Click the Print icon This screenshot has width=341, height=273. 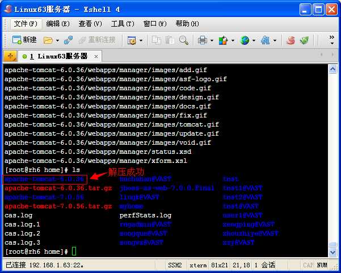[x=202, y=40]
